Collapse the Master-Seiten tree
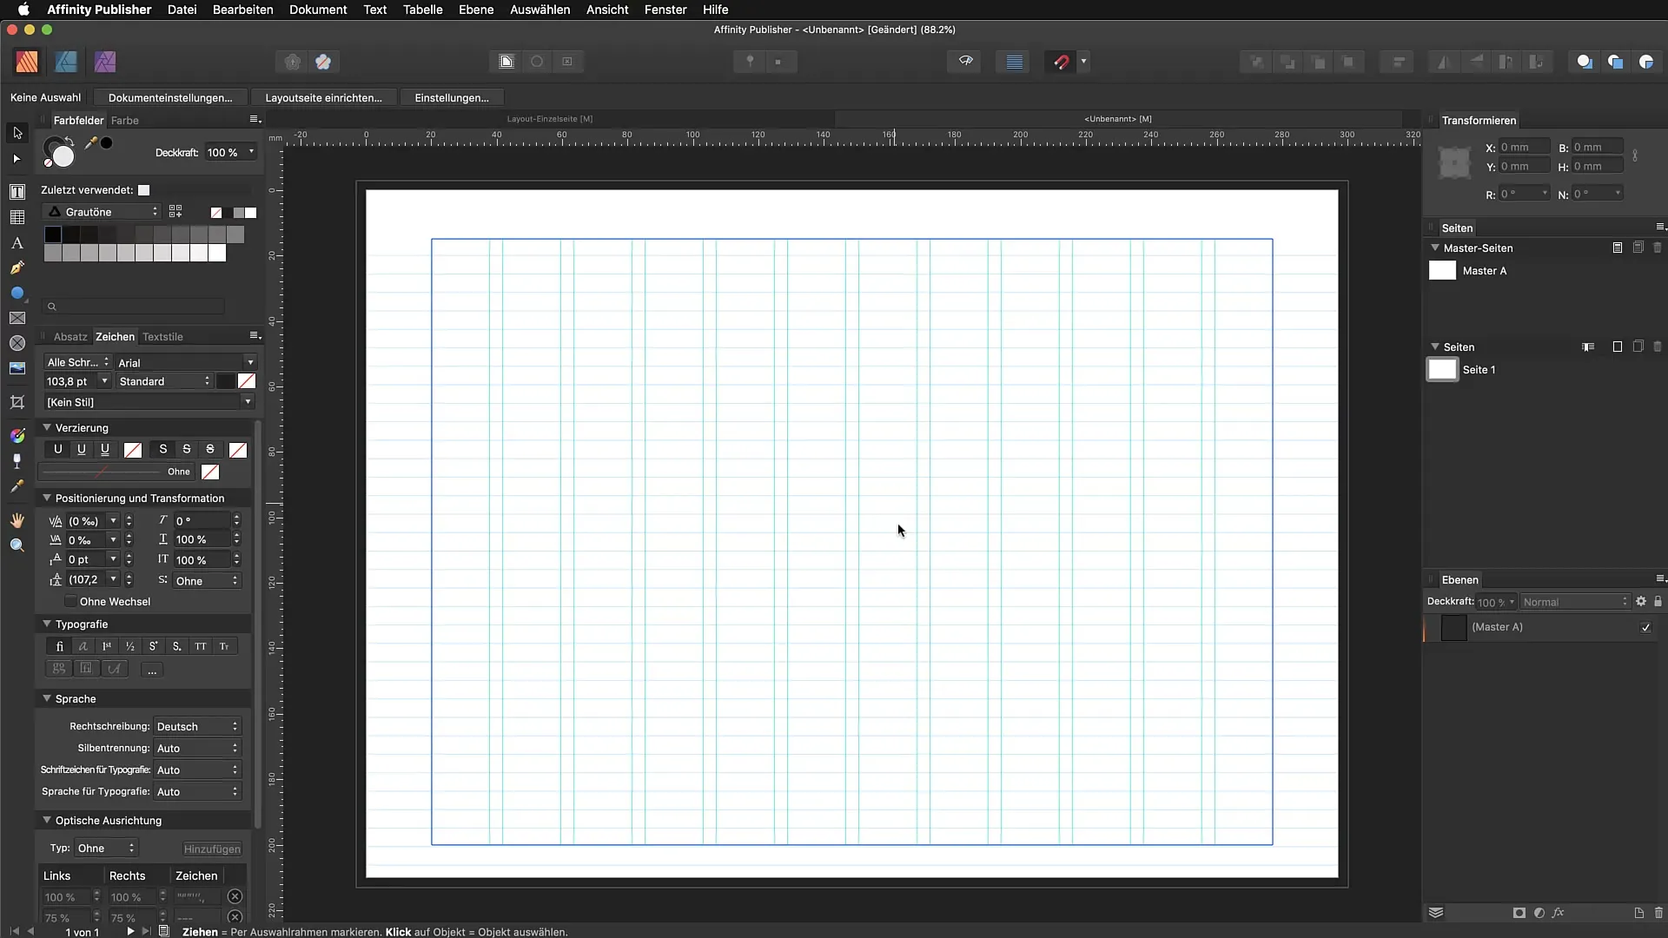The width and height of the screenshot is (1668, 938). [x=1435, y=248]
